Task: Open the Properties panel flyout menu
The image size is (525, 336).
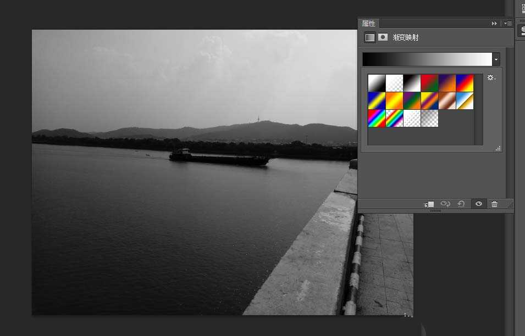Action: (x=508, y=24)
